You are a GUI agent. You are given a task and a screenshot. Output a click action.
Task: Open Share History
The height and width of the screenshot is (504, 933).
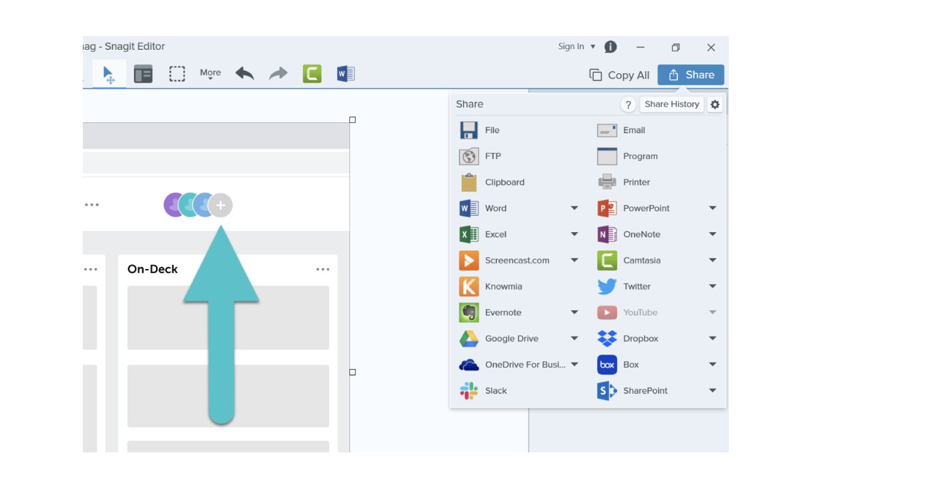pos(672,104)
